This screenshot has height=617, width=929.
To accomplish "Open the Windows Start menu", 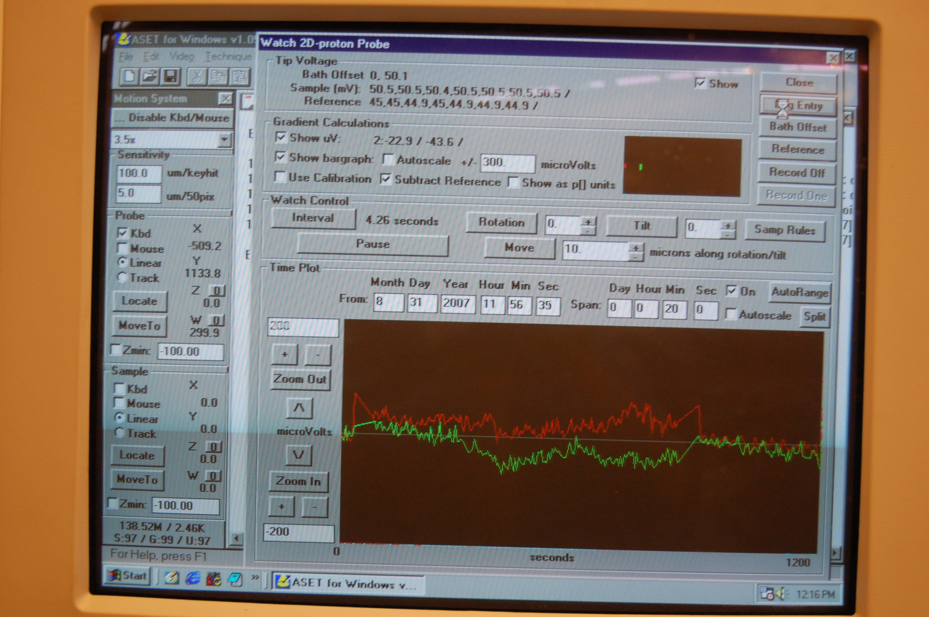I will tap(128, 576).
